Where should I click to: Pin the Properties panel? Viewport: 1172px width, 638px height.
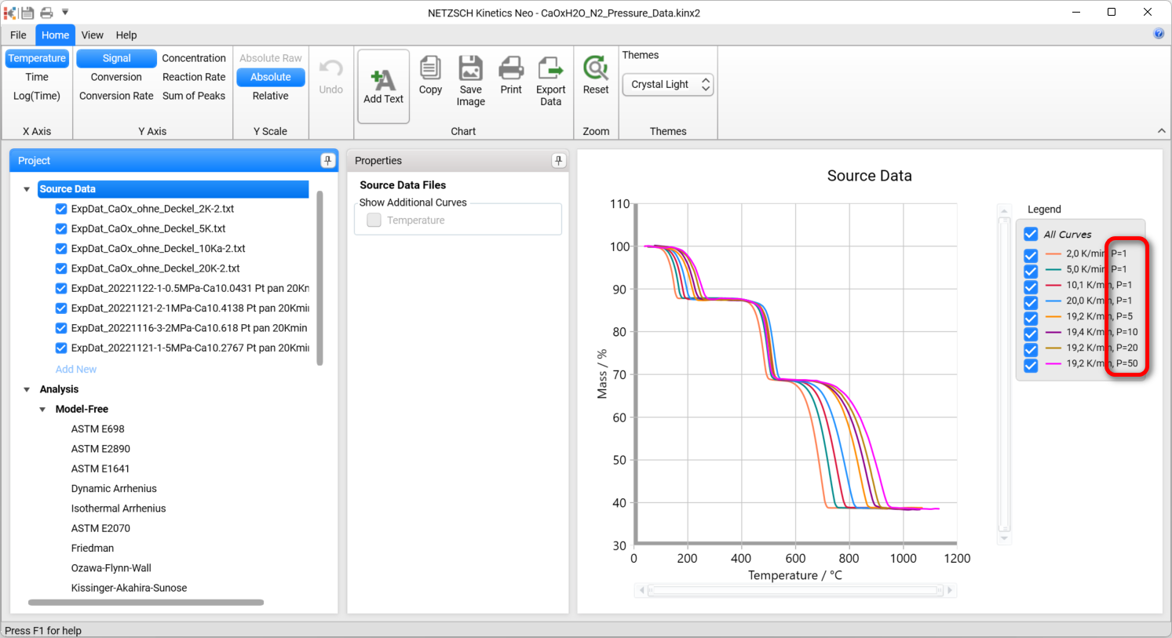point(558,160)
